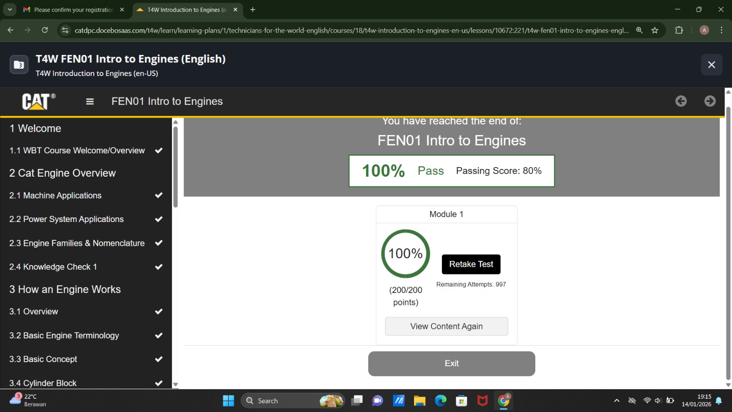Click the Chrome taskbar icon
The width and height of the screenshot is (732, 412).
click(x=504, y=401)
